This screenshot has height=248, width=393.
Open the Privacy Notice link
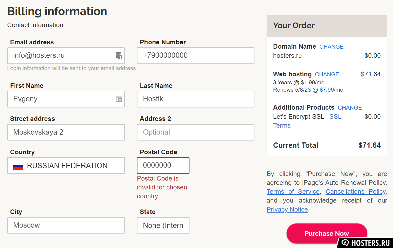tap(287, 209)
